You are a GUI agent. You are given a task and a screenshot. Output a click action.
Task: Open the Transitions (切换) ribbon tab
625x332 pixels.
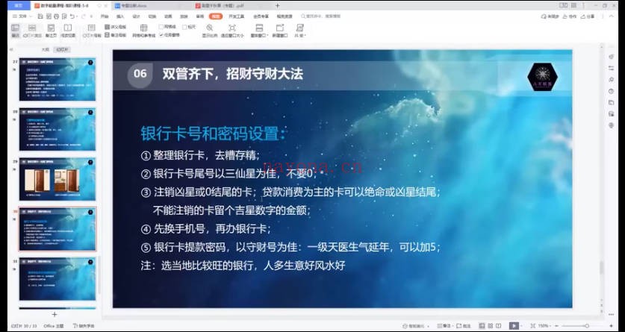[x=152, y=16]
